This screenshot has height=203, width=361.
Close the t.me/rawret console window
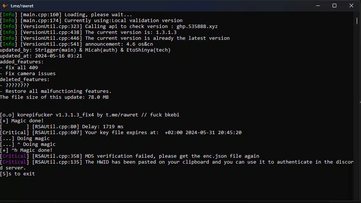[351, 6]
